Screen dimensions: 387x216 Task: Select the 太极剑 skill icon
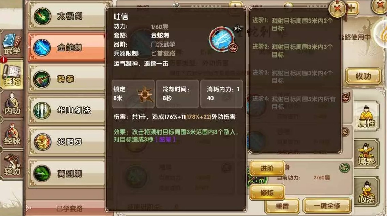click(x=42, y=16)
